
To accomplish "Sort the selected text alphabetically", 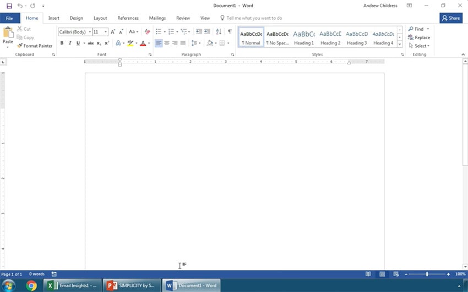I will click(x=219, y=32).
